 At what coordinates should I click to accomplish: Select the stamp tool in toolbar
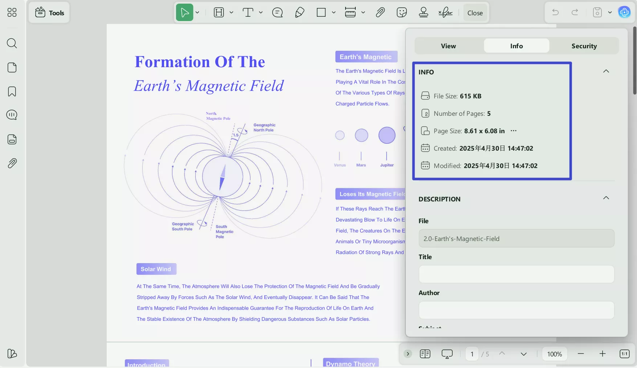(423, 13)
